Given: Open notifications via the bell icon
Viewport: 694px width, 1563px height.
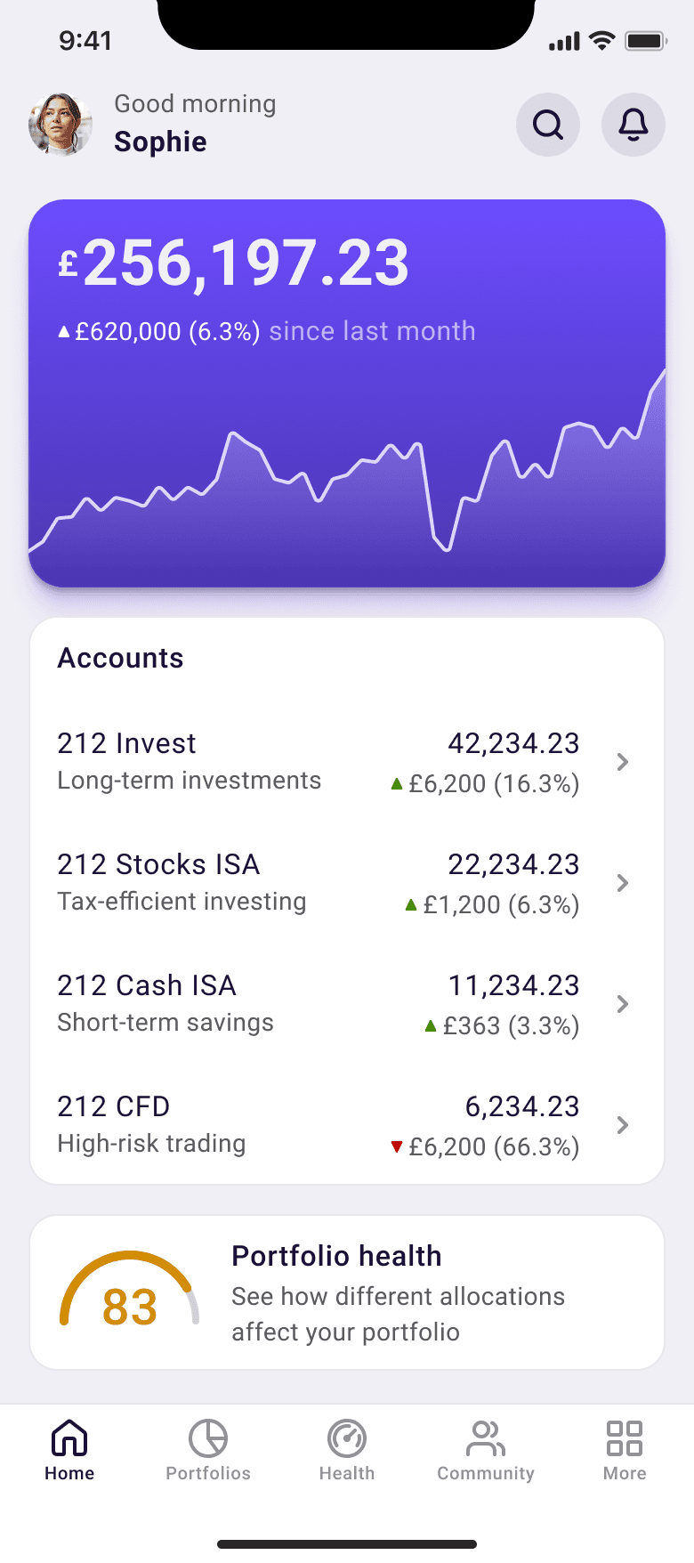Looking at the screenshot, I should tap(633, 125).
